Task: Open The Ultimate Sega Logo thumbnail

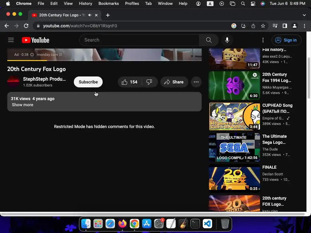Action: click(234, 147)
